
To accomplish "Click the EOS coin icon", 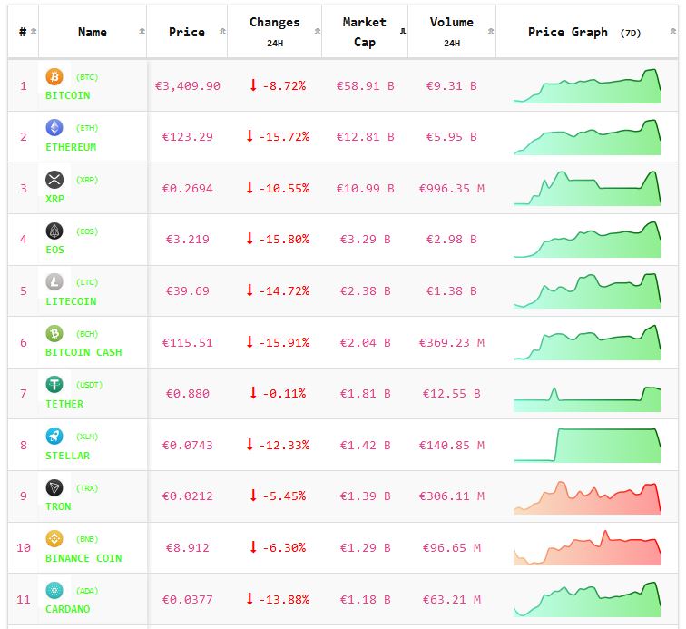I will point(54,231).
